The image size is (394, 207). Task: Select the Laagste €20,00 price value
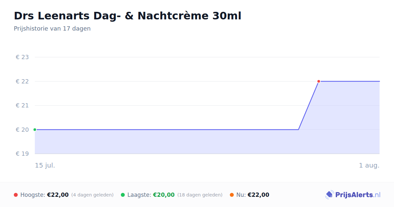click(164, 195)
